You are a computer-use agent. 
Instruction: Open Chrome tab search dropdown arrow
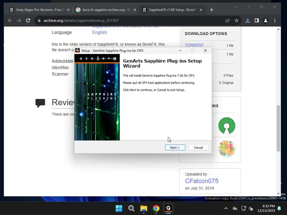click(236, 7)
